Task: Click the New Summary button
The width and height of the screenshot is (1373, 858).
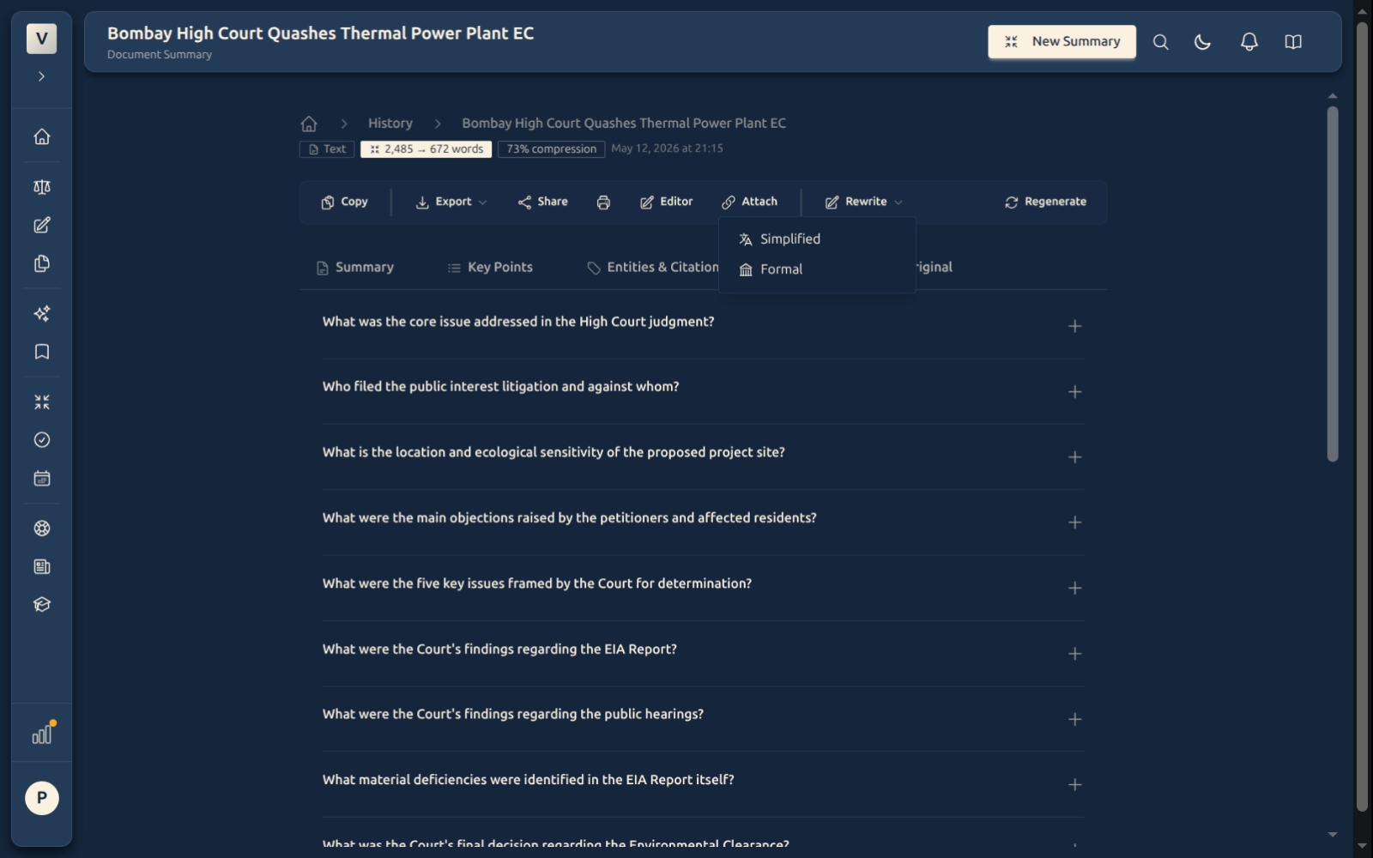Action: (1062, 42)
